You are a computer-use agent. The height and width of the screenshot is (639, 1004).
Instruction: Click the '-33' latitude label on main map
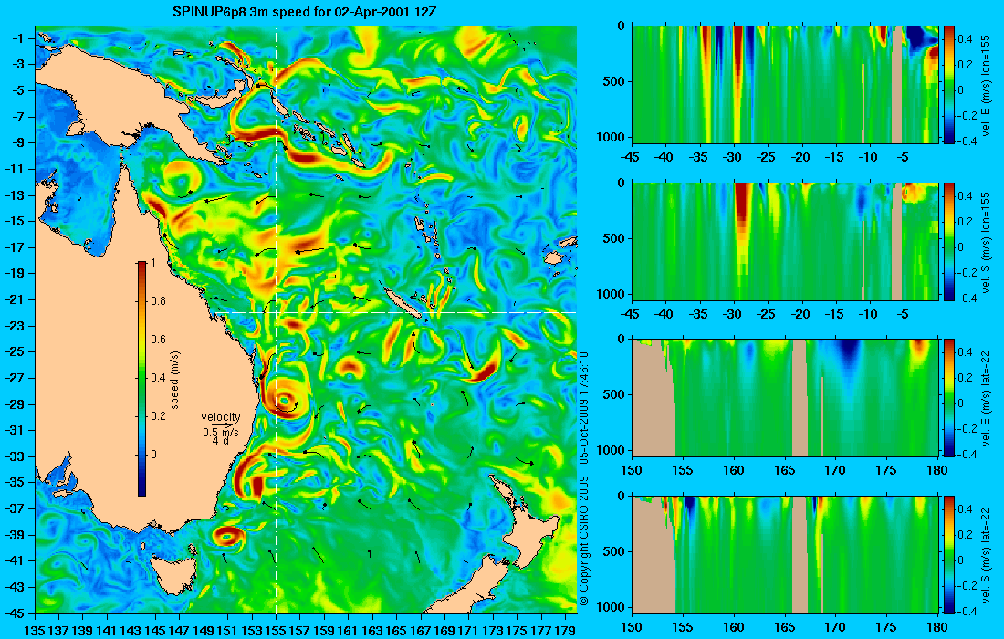pos(16,456)
